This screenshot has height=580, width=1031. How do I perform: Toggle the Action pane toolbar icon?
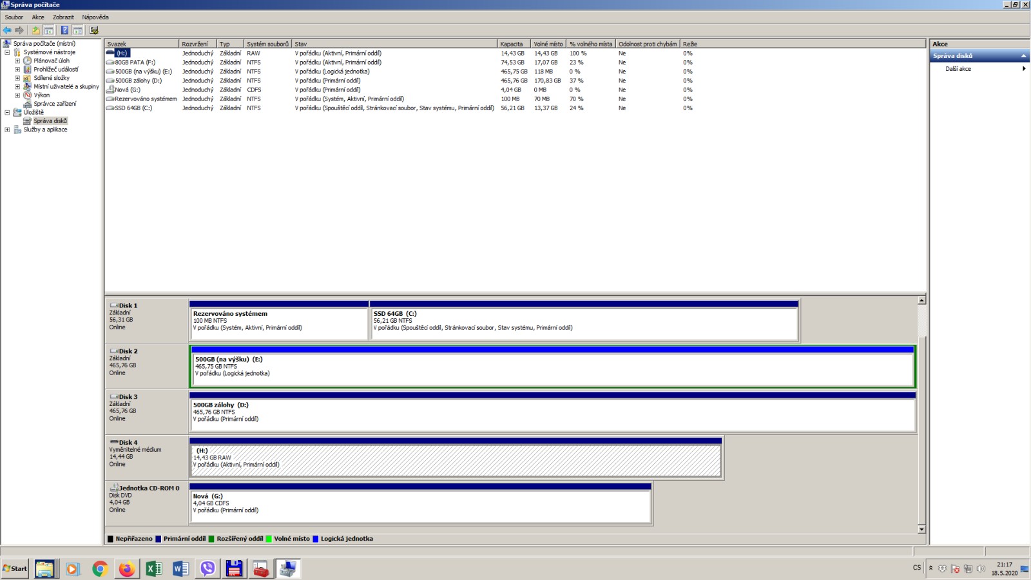[x=78, y=30]
